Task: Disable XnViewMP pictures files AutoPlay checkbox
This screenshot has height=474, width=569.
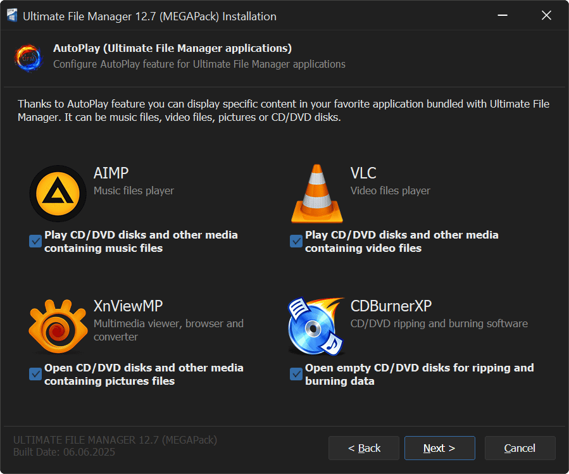Action: point(35,374)
